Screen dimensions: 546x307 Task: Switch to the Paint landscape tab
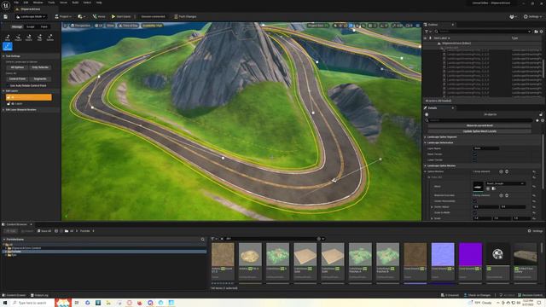pyautogui.click(x=44, y=26)
